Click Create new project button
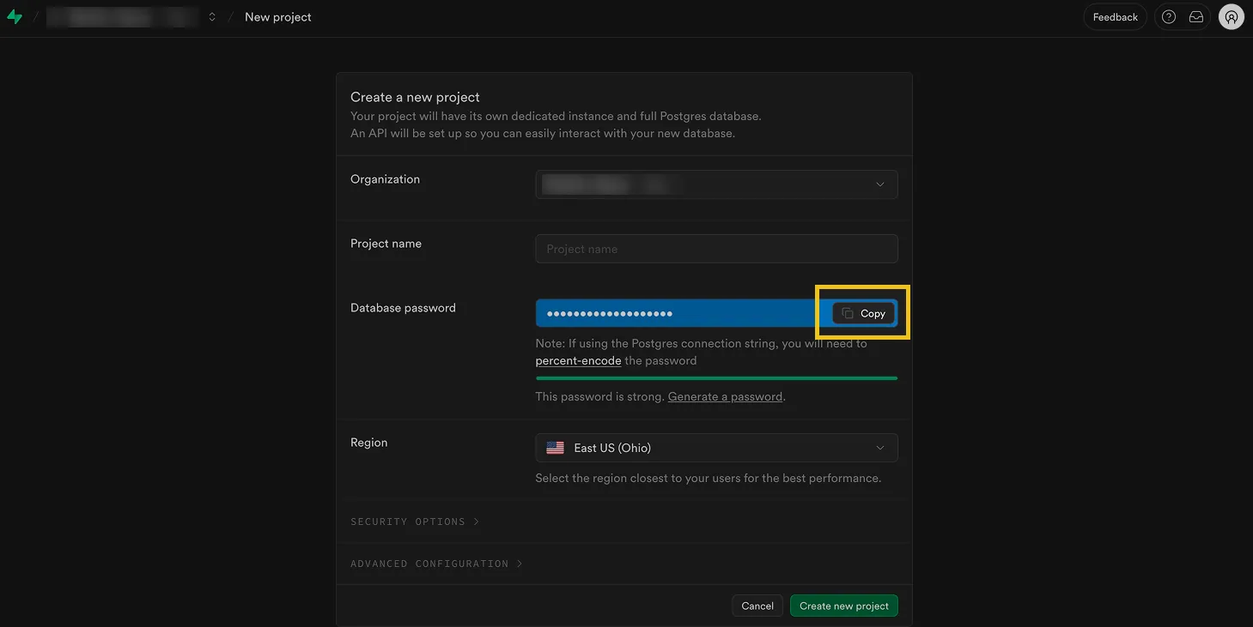1253x627 pixels. (844, 606)
